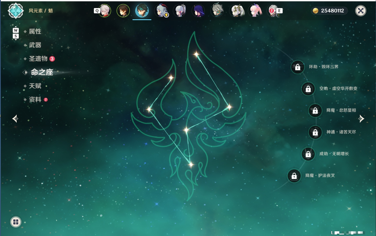376x236 pixels.
Task: Click the Anemo element emblem icon
Action: [16, 11]
